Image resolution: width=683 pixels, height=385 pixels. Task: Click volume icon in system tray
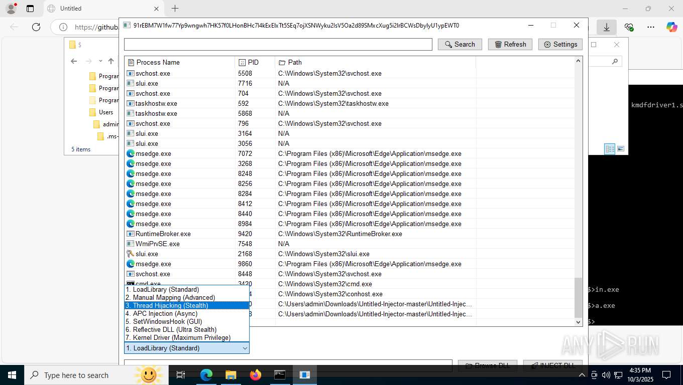[x=606, y=375]
